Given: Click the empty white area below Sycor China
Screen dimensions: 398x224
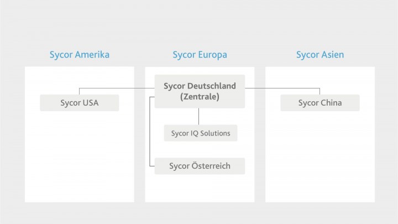Looking at the screenshot, I should pos(320,156).
